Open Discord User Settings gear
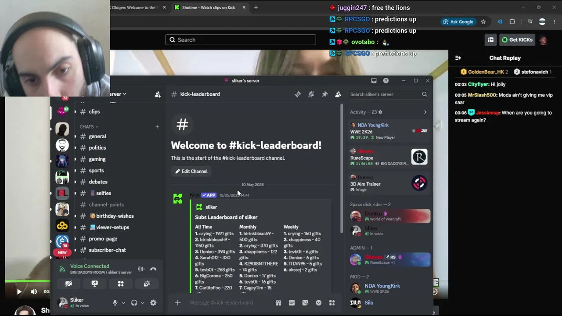 (x=153, y=303)
